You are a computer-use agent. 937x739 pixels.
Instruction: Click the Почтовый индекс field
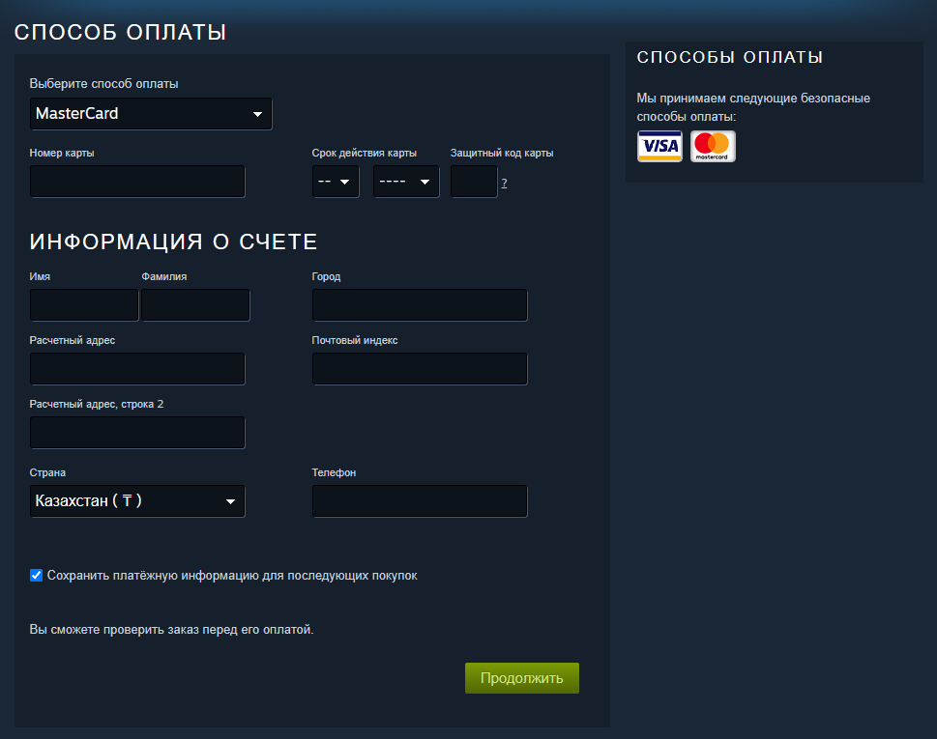(420, 369)
